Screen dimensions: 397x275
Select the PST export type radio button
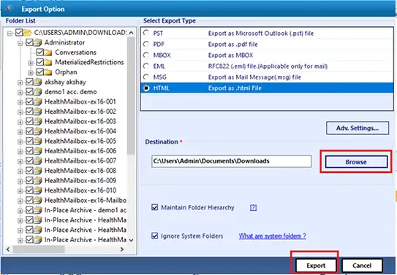[x=146, y=33]
